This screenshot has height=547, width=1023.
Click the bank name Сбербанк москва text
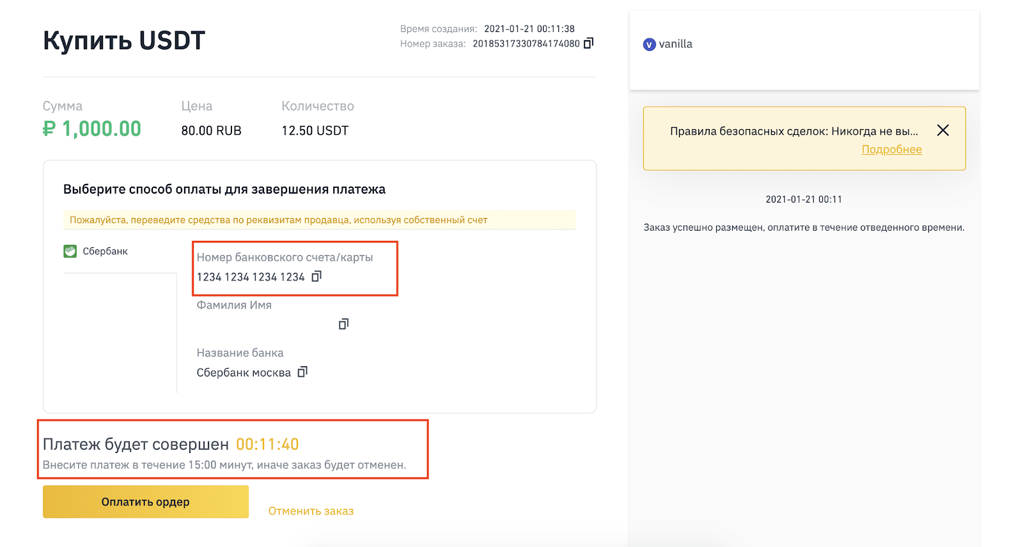pyautogui.click(x=244, y=373)
